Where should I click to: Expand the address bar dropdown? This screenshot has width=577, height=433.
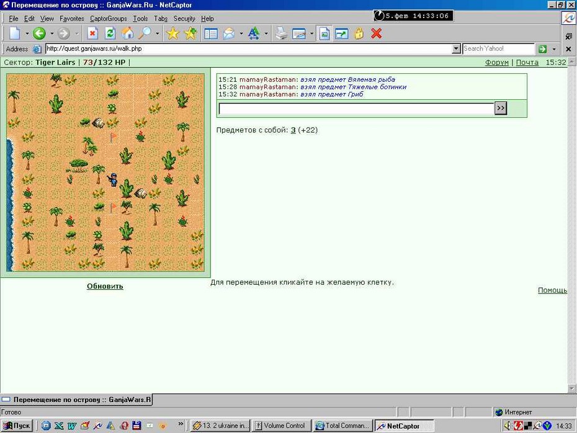(x=456, y=48)
